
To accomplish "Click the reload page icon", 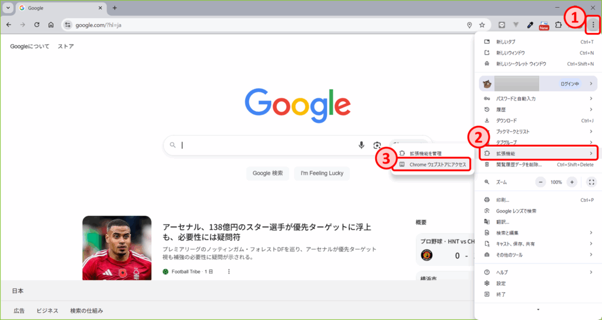I will point(37,25).
